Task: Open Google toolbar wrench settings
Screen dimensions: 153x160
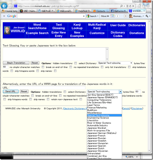Action: click(x=147, y=16)
